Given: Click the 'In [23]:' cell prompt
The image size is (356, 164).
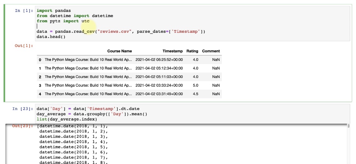Looking at the screenshot, I should pyautogui.click(x=23, y=109).
